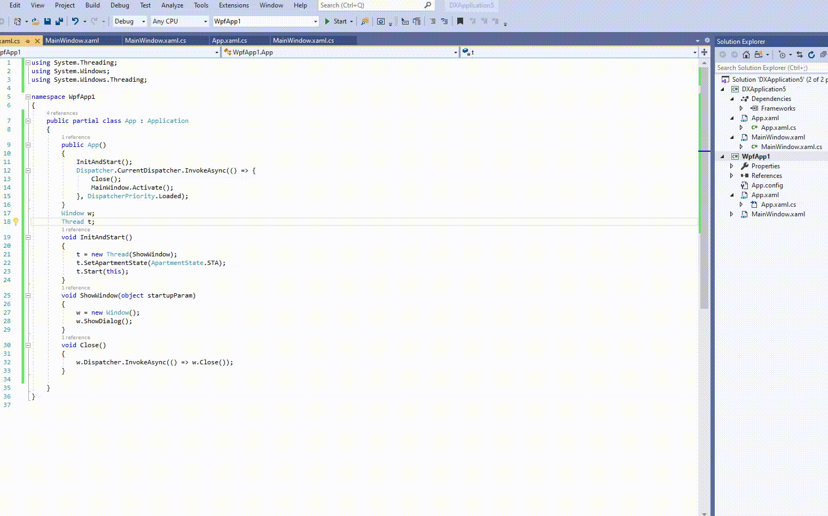Click the gear icon above the editor scrollbar

tap(707, 40)
